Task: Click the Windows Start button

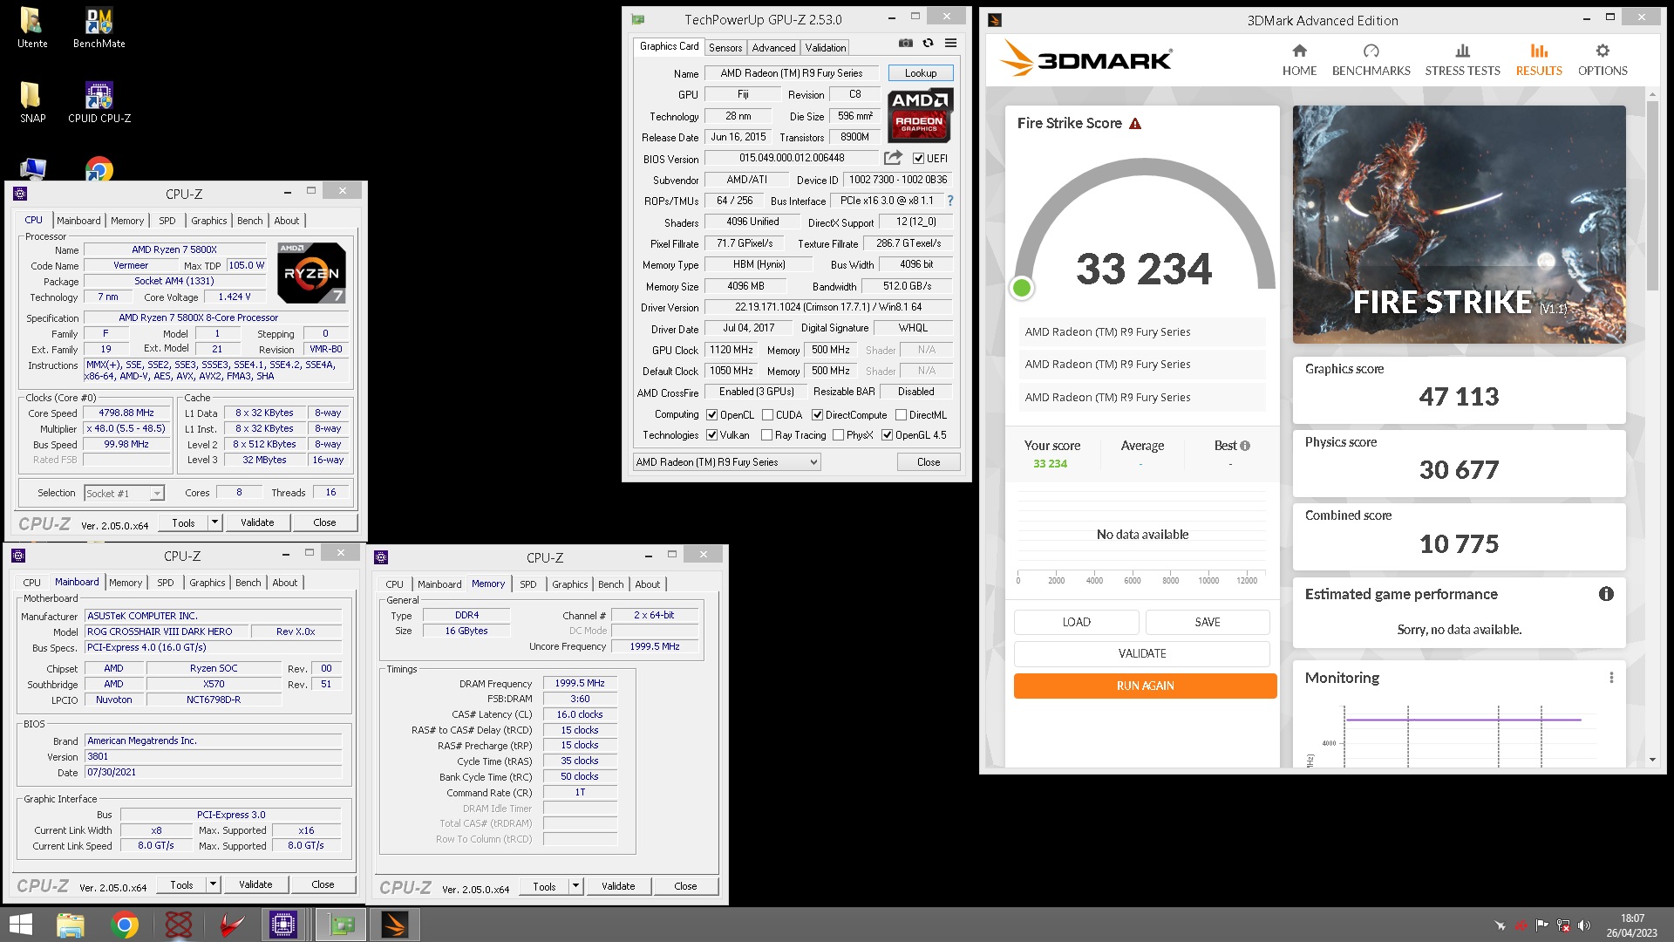Action: pyautogui.click(x=19, y=925)
